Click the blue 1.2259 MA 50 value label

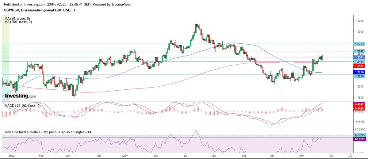point(358,72)
